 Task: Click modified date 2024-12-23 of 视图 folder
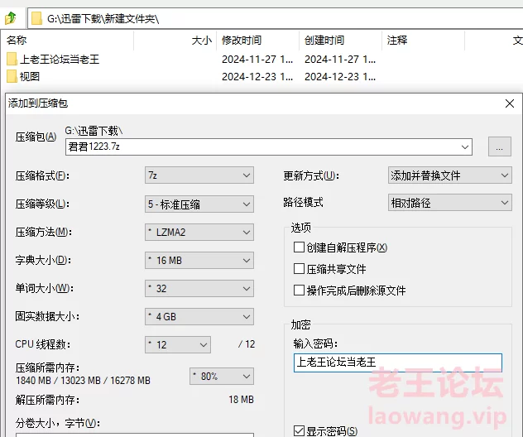[257, 77]
